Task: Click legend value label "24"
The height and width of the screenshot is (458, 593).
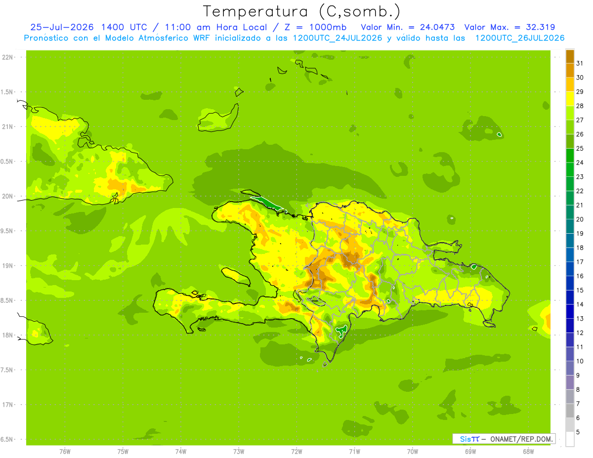Action: [580, 163]
